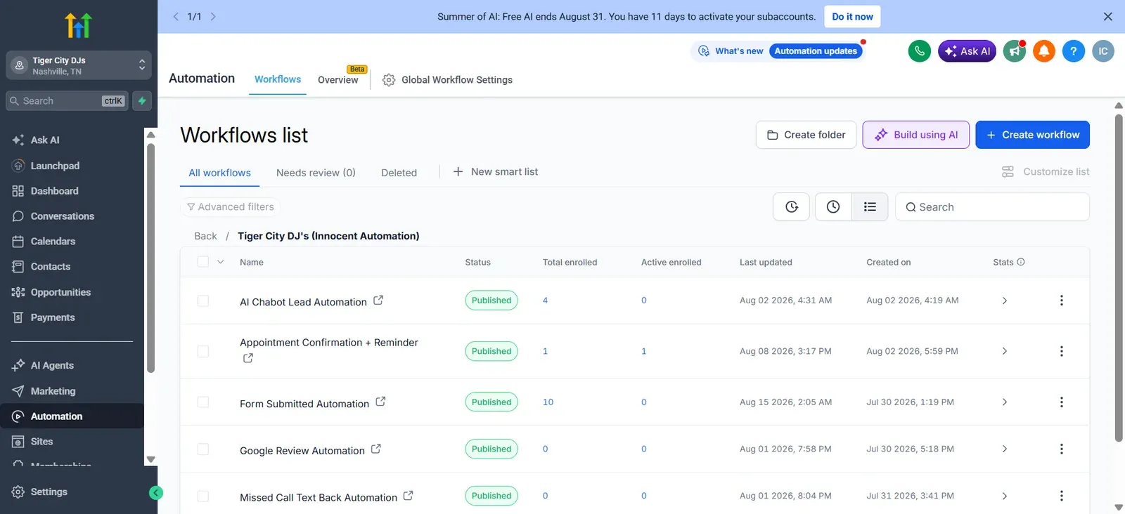Open external link icon for Google Review Automation
1125x514 pixels.
pos(376,449)
